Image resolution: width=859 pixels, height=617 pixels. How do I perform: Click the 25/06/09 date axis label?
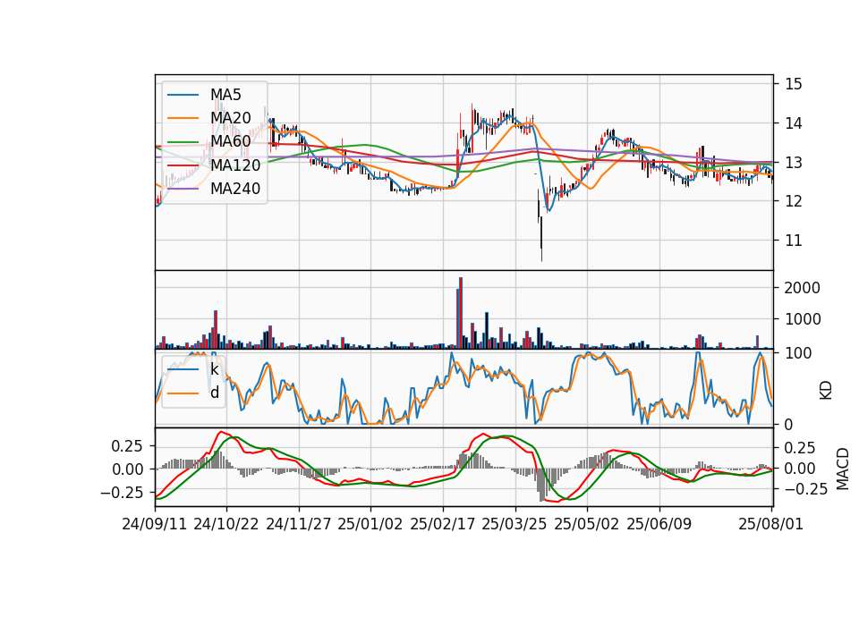[x=659, y=524]
